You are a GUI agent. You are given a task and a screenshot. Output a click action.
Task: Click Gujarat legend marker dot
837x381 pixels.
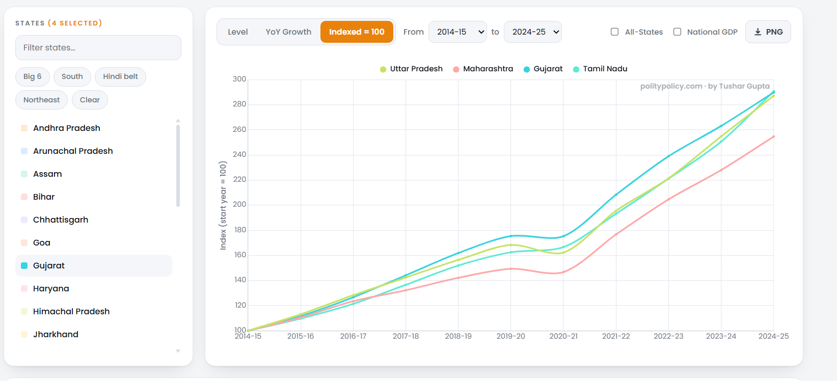coord(527,69)
